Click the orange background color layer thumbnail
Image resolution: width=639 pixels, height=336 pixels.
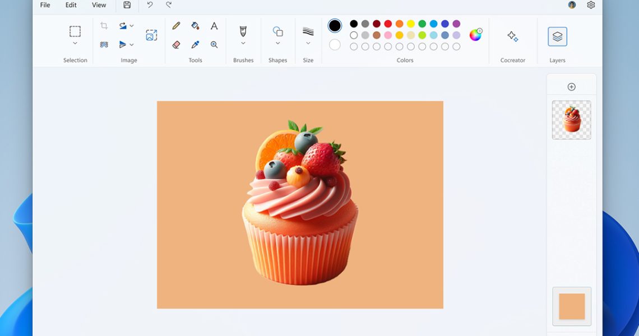pos(572,306)
